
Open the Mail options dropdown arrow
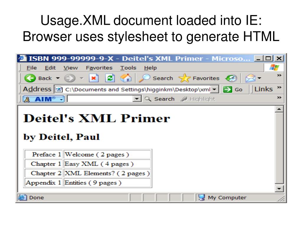point(259,78)
